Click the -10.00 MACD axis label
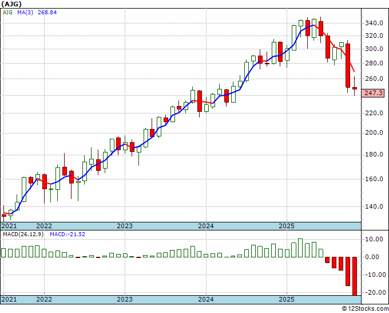The height and width of the screenshot is (313, 389). pyautogui.click(x=375, y=275)
